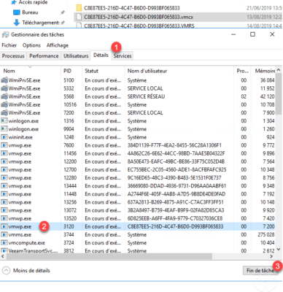Viewport: 283px width, 292px height.
Task: Select WmiPrvSE.exe icon with PID 5332
Action: [4, 88]
